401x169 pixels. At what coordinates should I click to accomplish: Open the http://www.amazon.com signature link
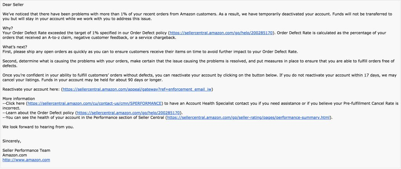pos(26,160)
